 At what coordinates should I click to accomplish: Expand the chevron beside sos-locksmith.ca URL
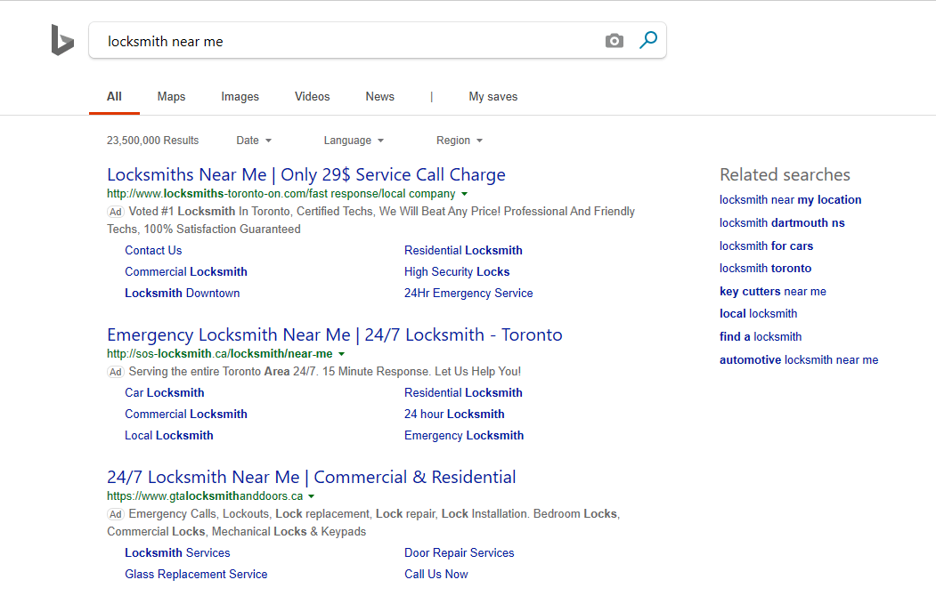tap(342, 353)
